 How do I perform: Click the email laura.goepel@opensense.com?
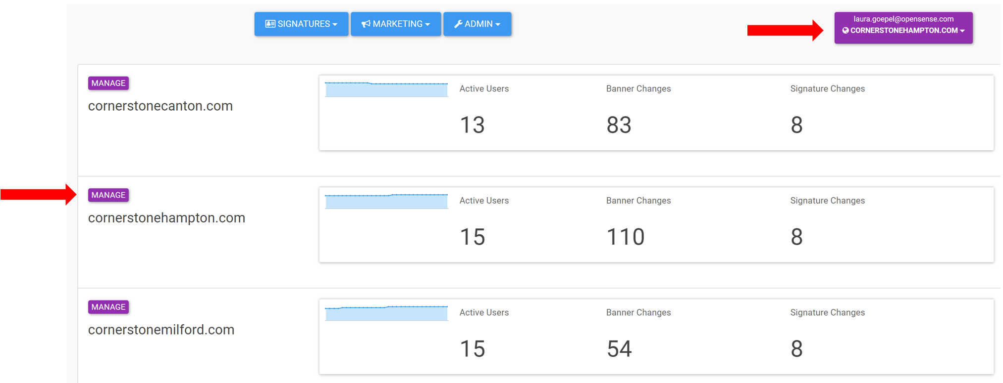tap(903, 19)
